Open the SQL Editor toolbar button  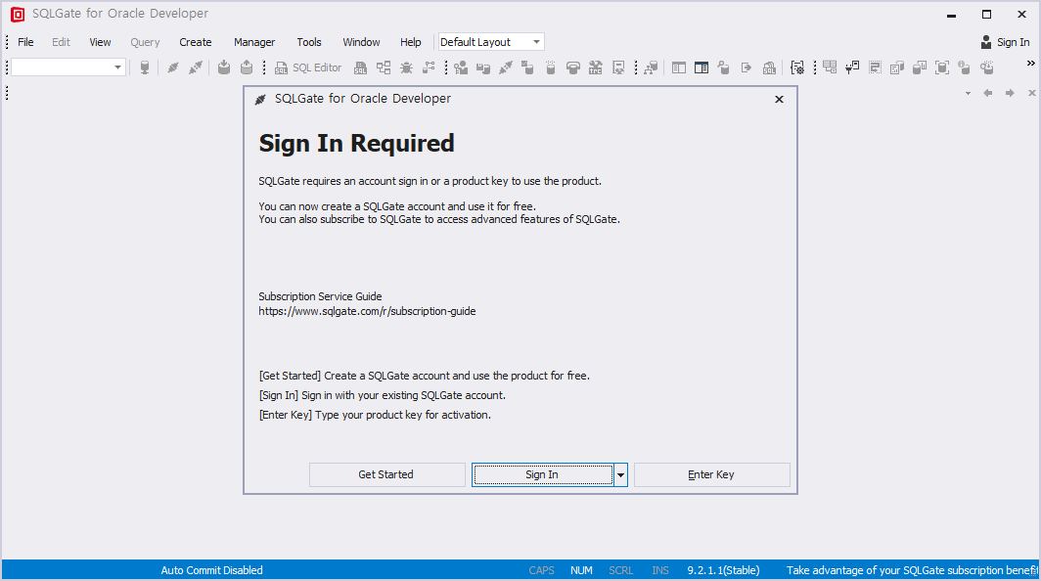pyautogui.click(x=309, y=67)
